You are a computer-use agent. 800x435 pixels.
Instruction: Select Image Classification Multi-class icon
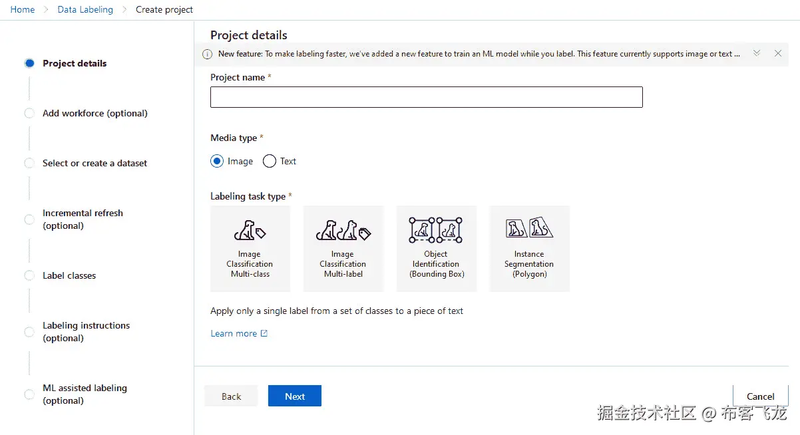(x=250, y=231)
